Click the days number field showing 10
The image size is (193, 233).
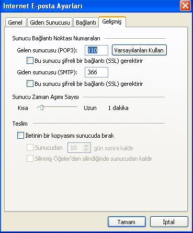[75, 148]
